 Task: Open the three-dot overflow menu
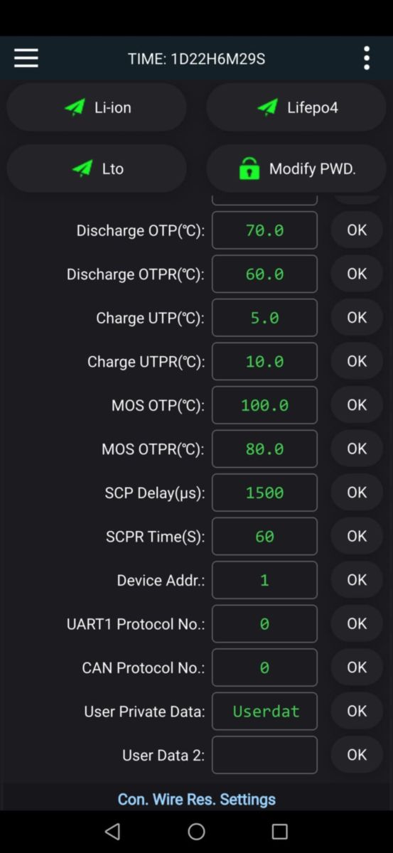tap(367, 58)
